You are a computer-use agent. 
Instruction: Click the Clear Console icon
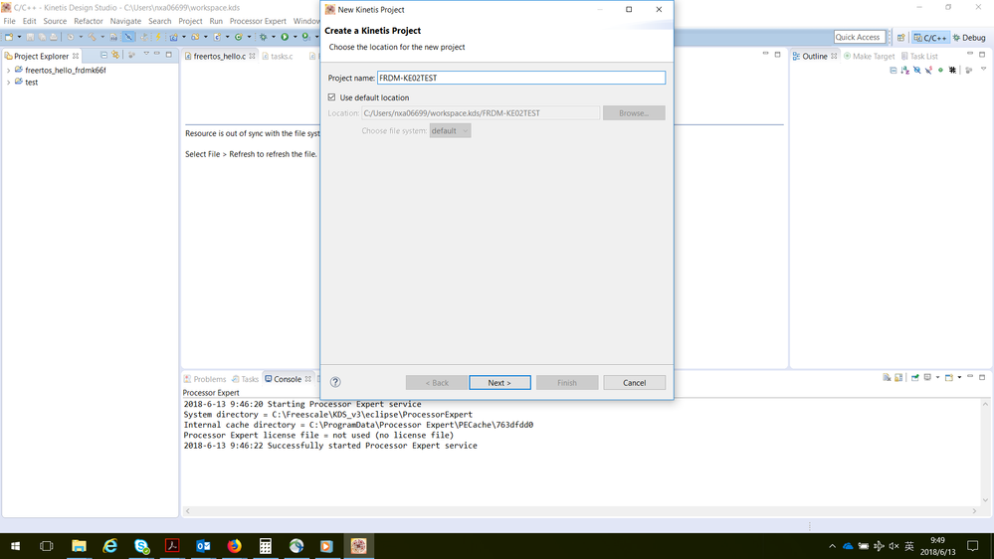[887, 377]
